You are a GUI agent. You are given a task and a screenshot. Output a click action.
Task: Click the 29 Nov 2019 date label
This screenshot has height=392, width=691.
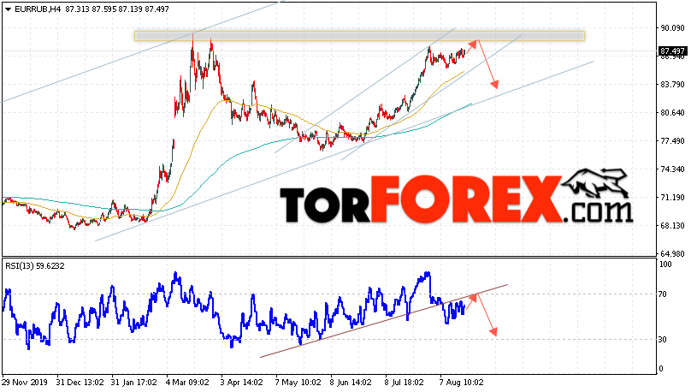pos(24,383)
